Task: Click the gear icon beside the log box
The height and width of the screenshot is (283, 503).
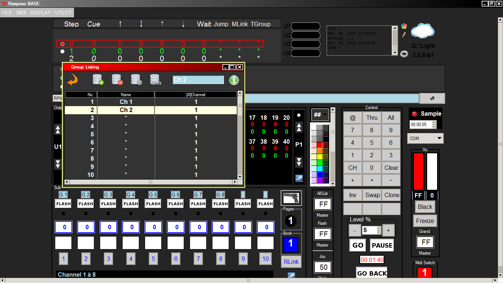Action: (x=404, y=54)
